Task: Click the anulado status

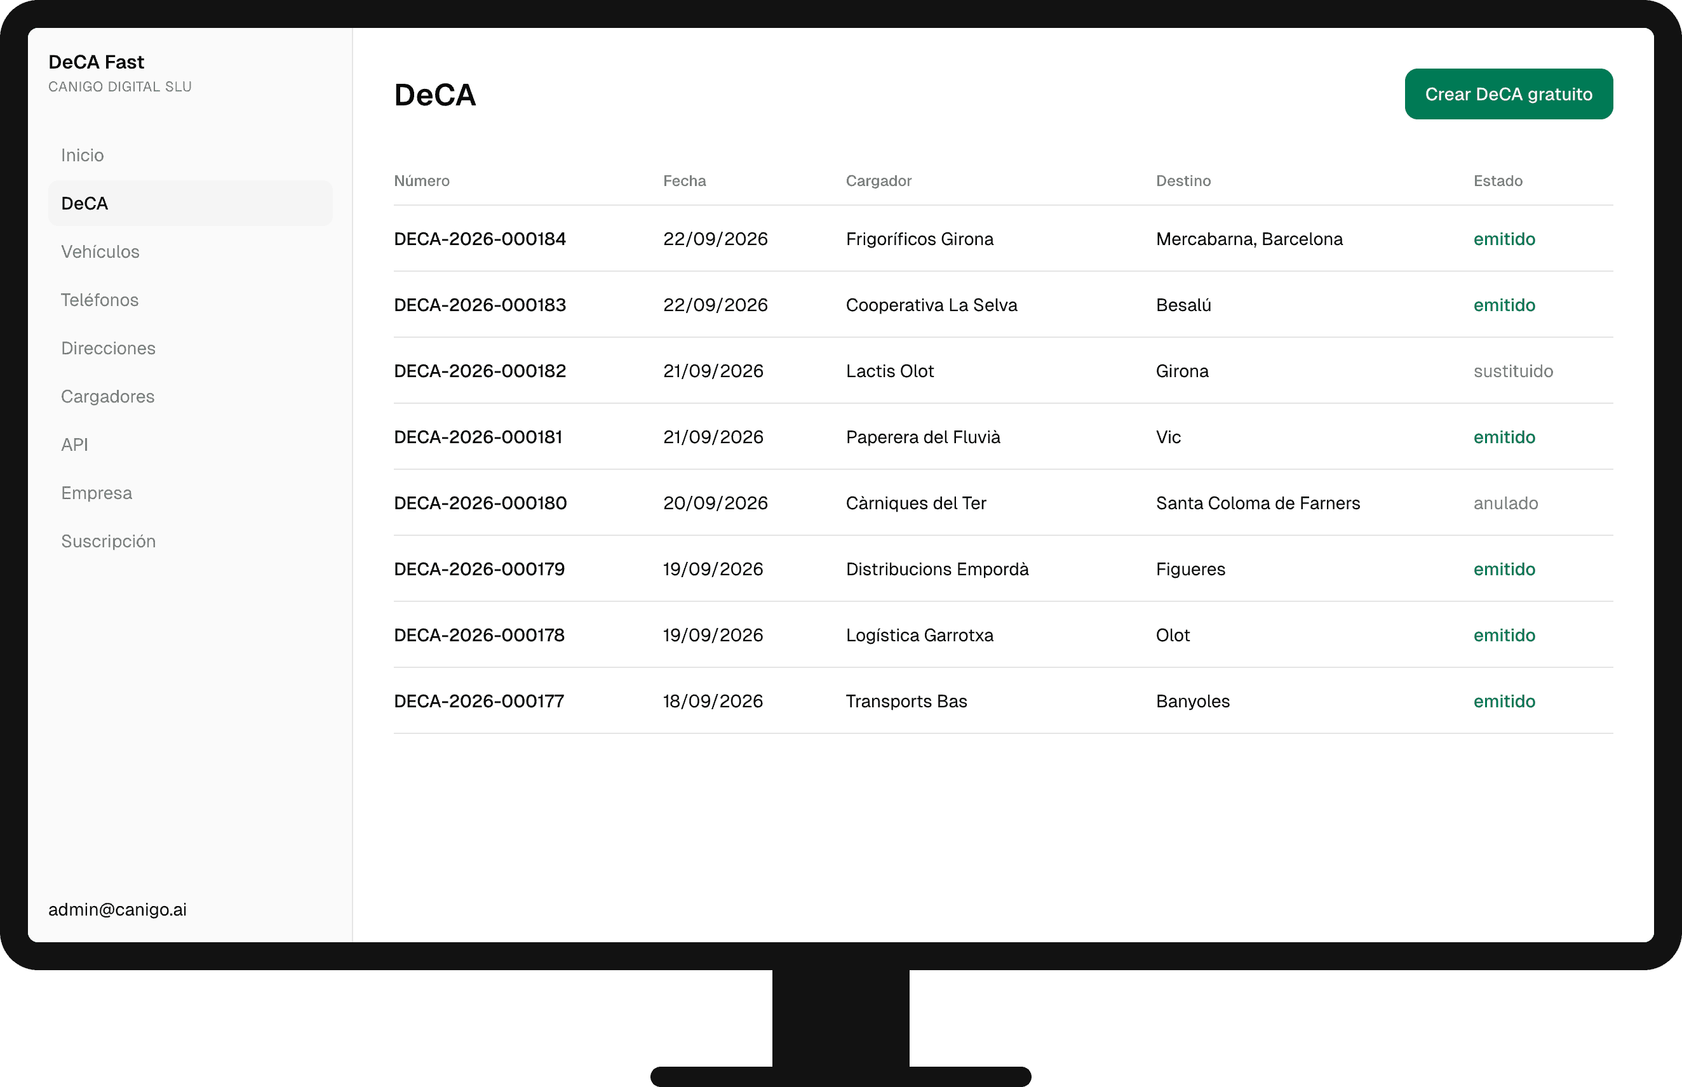Action: (1505, 503)
